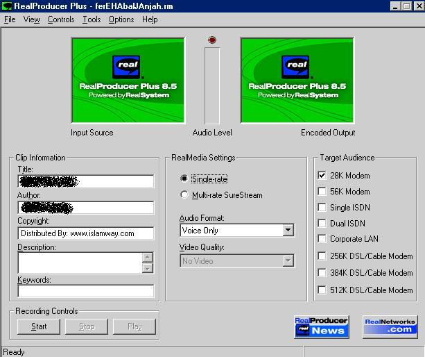The height and width of the screenshot is (357, 425).
Task: Check 512K DSL/Cable Modem option
Action: click(322, 290)
